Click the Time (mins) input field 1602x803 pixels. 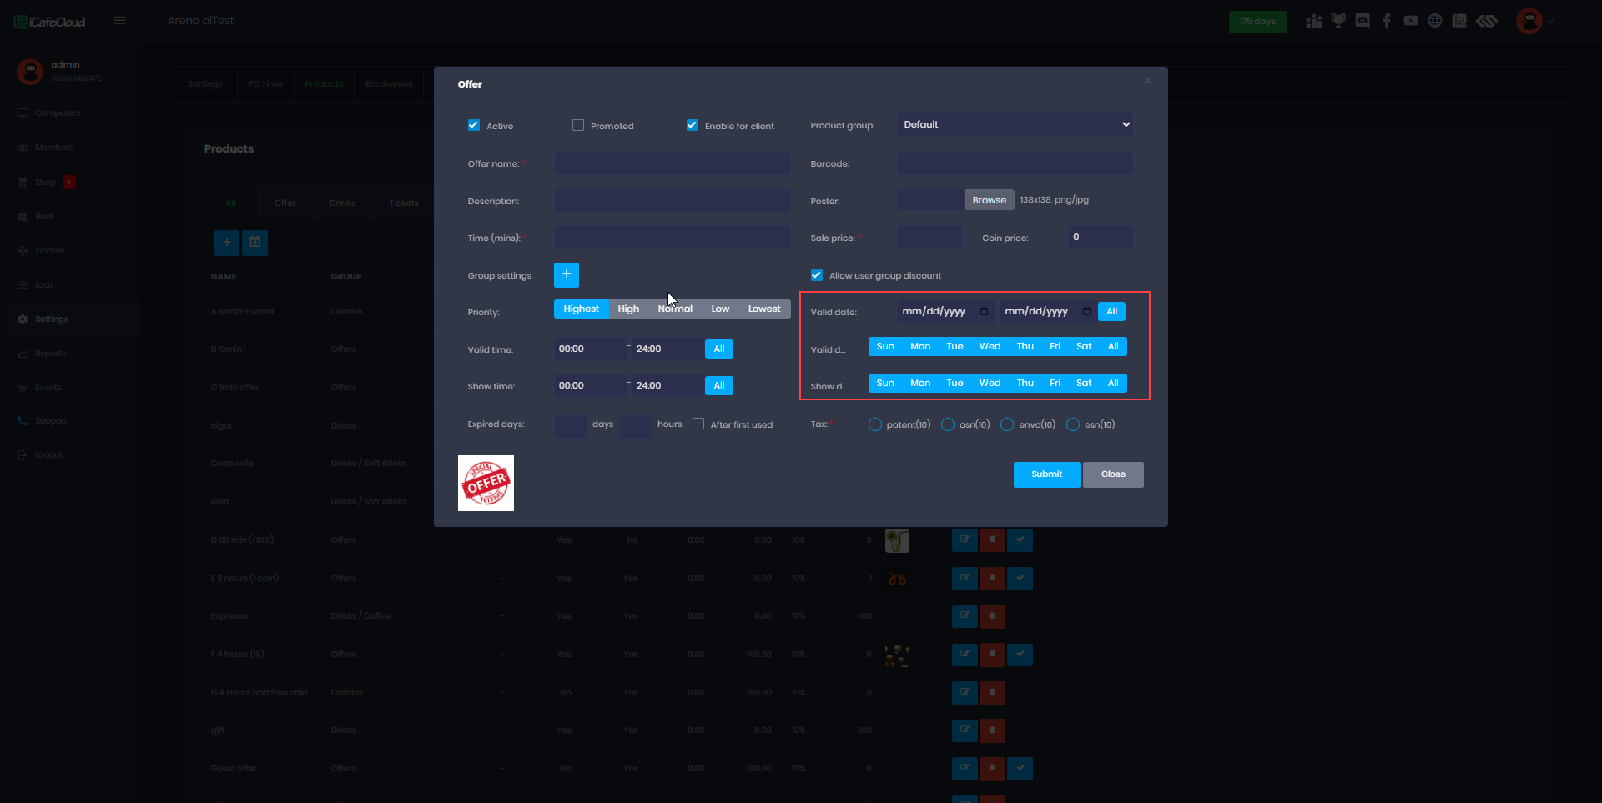pos(673,238)
